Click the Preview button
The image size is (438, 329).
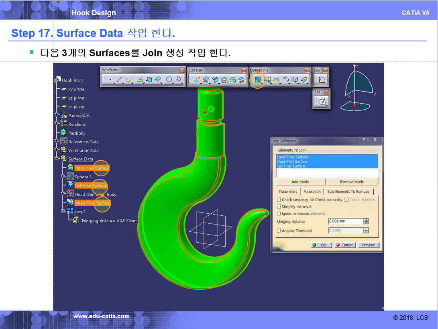368,245
